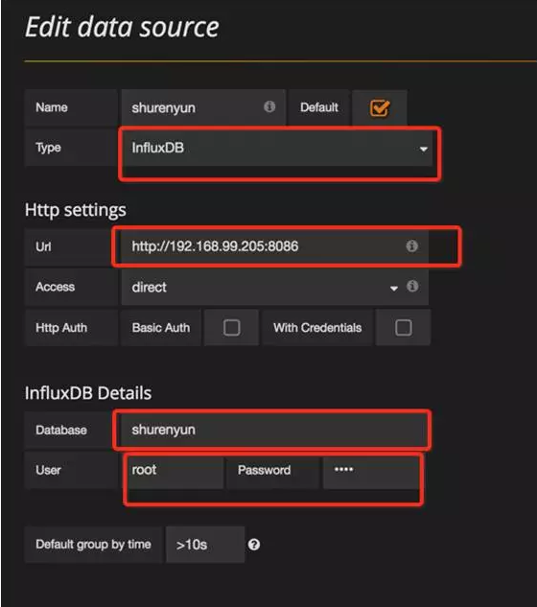Click the Http Auth label

pos(61,328)
